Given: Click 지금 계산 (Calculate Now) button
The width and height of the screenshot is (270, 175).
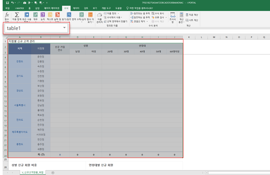Looking at the screenshot, I should [191, 15].
